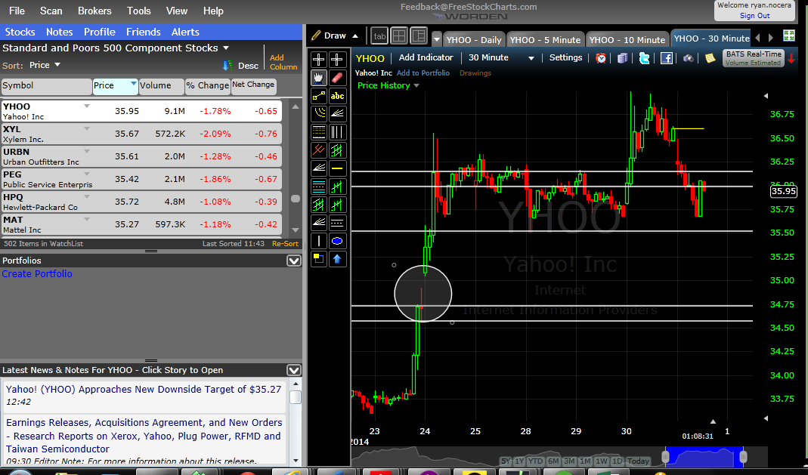The width and height of the screenshot is (808, 475).
Task: Share chart via Facebook icon
Action: coord(667,58)
